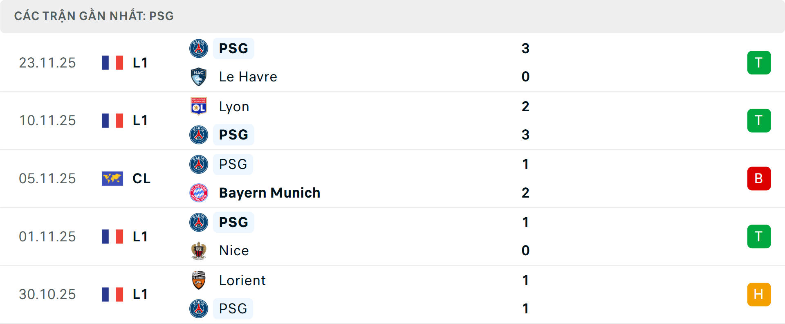Viewport: 785px width, 324px height.
Task: Click green T badge for Nice match
Action: click(x=759, y=236)
